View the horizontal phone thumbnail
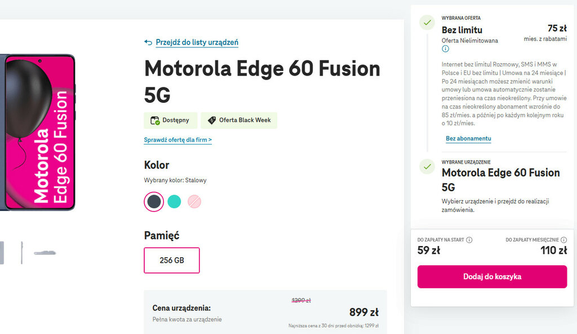 (45, 253)
